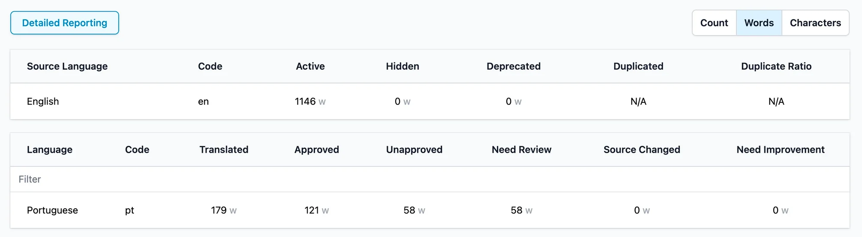The image size is (862, 237).
Task: Click the English source language row
Action: pyautogui.click(x=43, y=102)
